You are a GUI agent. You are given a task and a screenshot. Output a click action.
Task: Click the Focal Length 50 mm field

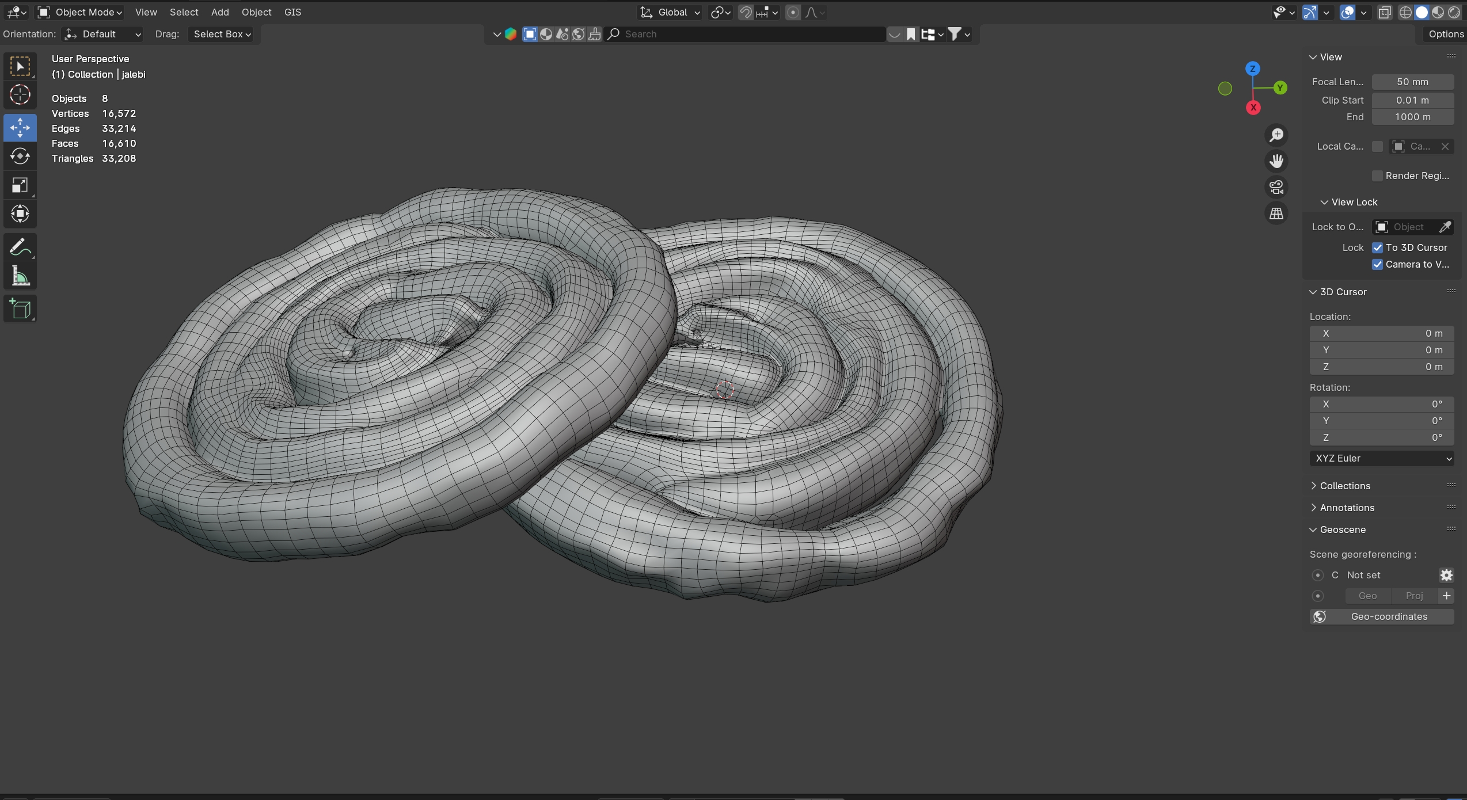(x=1412, y=82)
